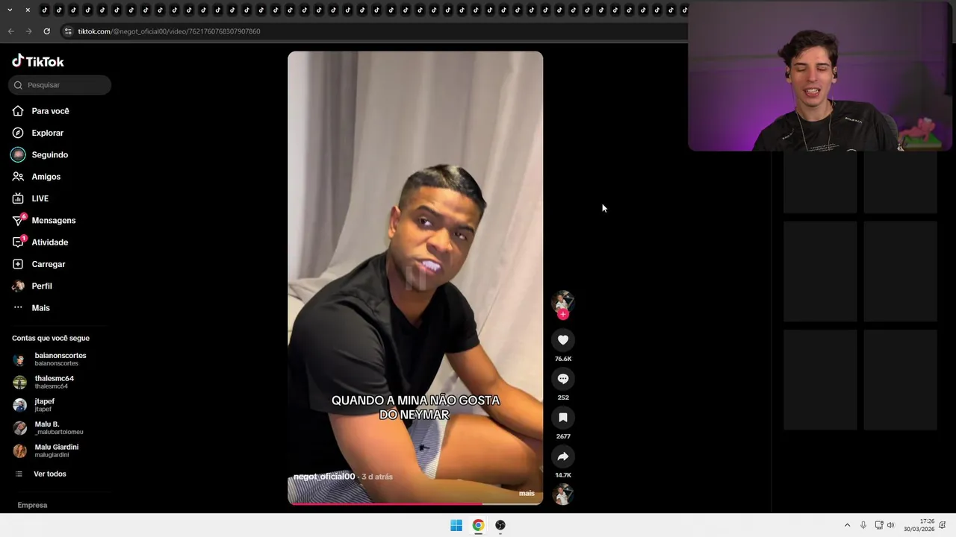Expand the Empresa footer section
Viewport: 956px width, 537px height.
[32, 505]
